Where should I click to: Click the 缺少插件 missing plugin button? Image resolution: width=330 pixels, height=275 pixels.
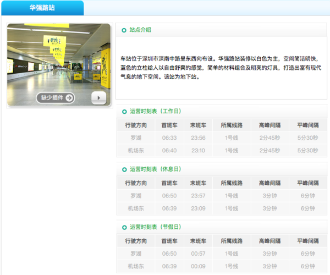(x=56, y=98)
